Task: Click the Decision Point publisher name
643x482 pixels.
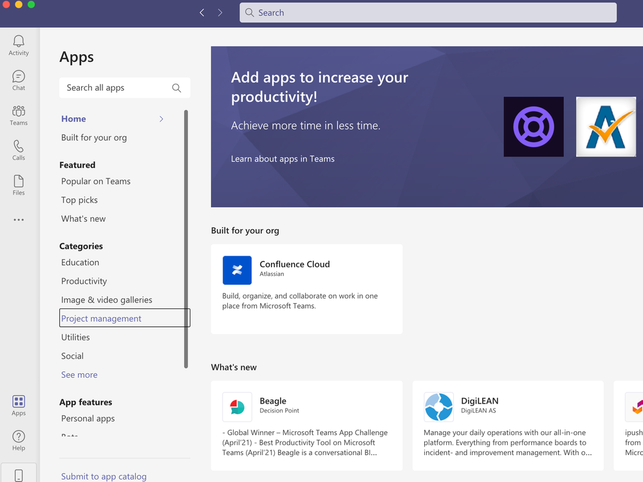Action: tap(279, 411)
